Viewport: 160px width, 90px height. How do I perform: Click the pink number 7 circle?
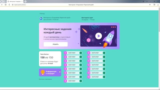click(x=65, y=77)
